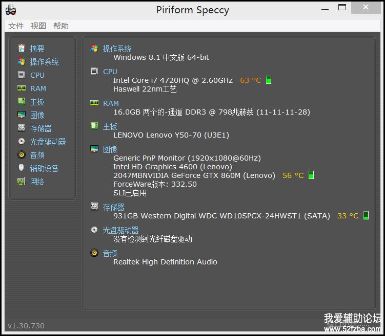Select RAM in the sidebar
The width and height of the screenshot is (385, 336).
(x=38, y=88)
